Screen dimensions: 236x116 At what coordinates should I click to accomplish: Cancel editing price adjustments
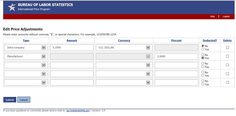(24, 100)
